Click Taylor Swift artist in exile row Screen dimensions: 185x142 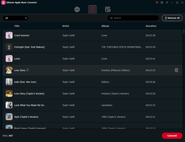click(68, 82)
